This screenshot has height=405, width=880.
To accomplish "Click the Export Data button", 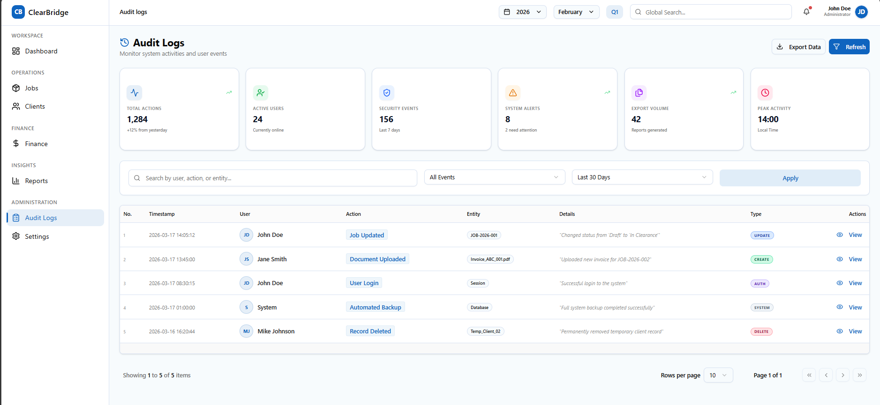I will [x=798, y=47].
